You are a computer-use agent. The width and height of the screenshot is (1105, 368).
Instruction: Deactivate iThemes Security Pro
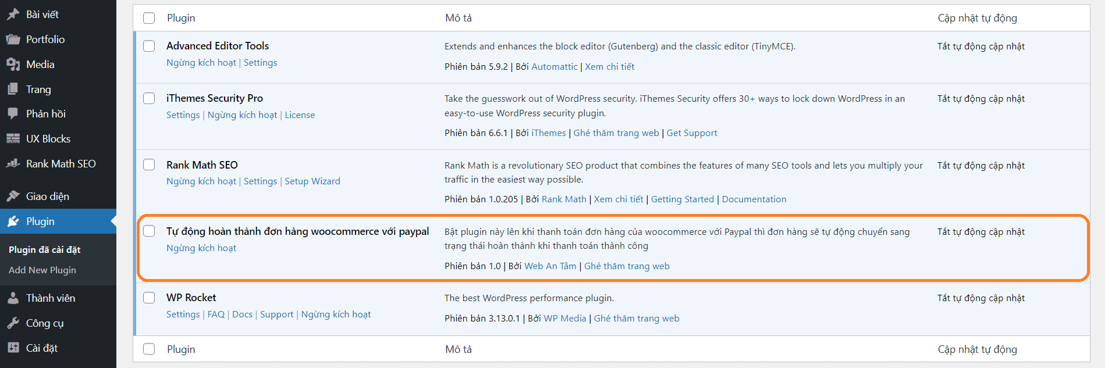coord(242,115)
